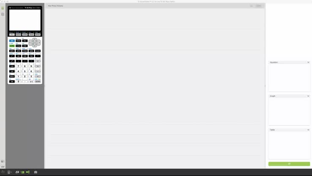The width and height of the screenshot is (312, 176).
Task: Click the calculator's right arrow key
Action: (39, 42)
